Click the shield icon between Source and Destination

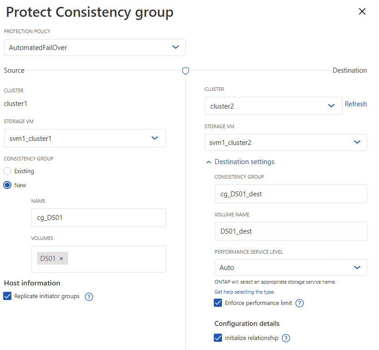pos(185,70)
